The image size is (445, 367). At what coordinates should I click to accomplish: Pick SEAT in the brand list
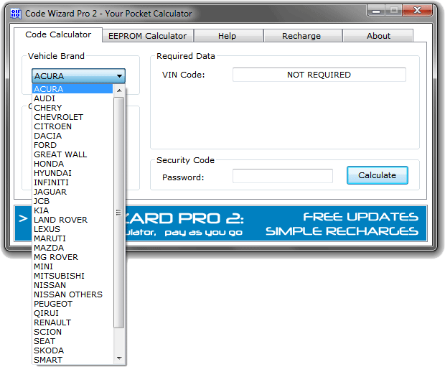pyautogui.click(x=72, y=341)
